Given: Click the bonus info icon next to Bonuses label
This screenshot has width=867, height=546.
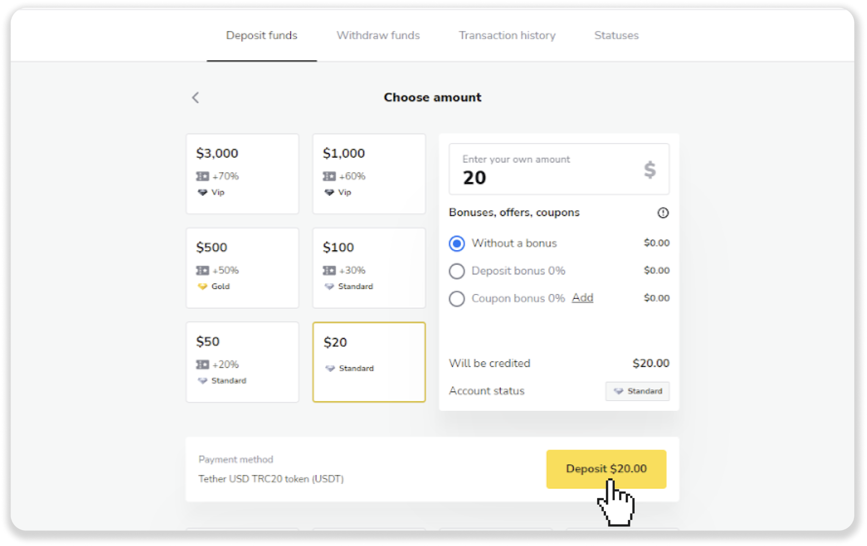Looking at the screenshot, I should pyautogui.click(x=663, y=212).
